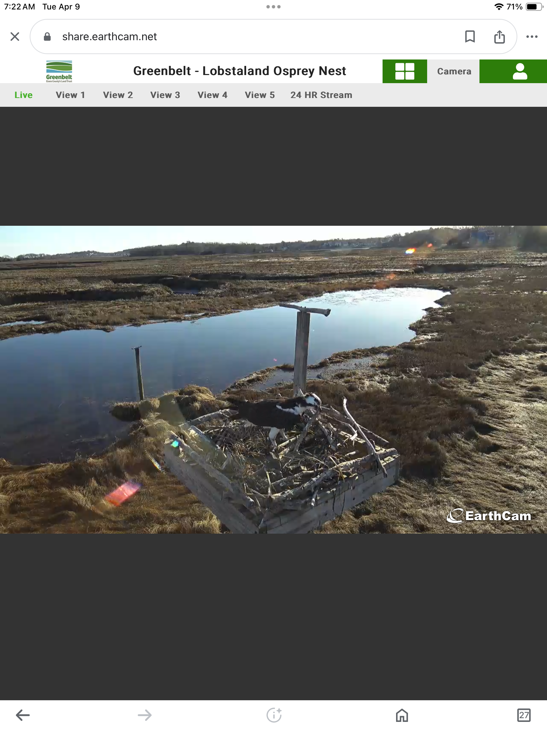
Task: Select the Camera button
Action: (x=454, y=71)
